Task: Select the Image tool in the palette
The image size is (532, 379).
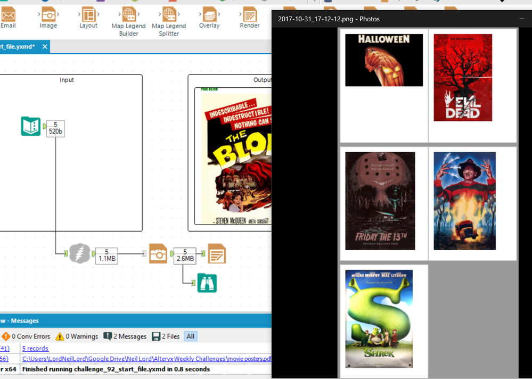Action: pos(48,18)
